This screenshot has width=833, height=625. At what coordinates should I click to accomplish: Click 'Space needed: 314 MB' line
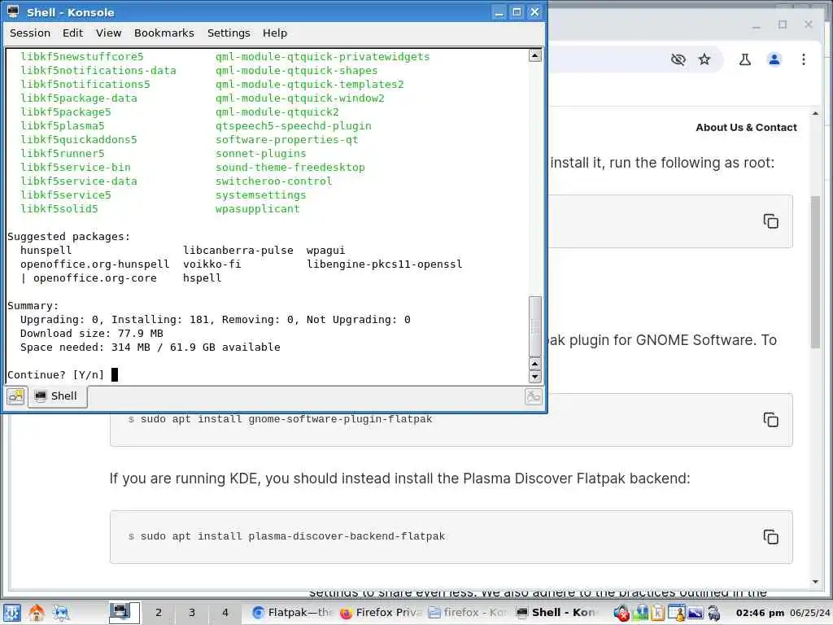point(150,347)
